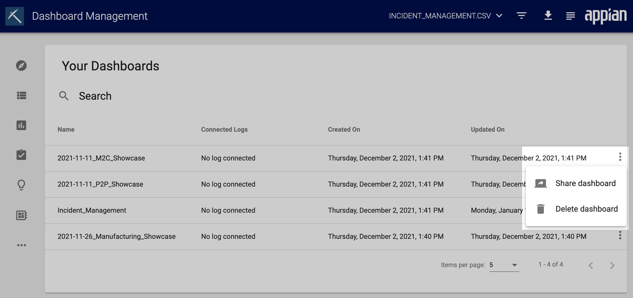This screenshot has width=633, height=298.
Task: Navigate to next page using right arrow
Action: click(612, 265)
